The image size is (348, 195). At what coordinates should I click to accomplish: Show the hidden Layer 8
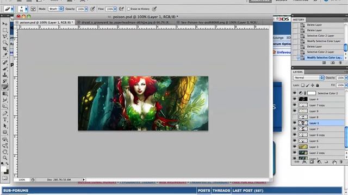click(295, 117)
